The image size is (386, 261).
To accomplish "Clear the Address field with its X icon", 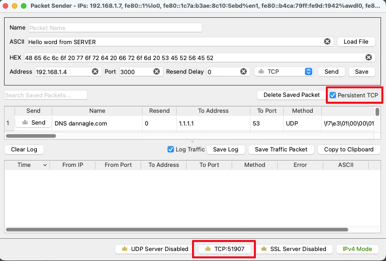I will coord(95,71).
